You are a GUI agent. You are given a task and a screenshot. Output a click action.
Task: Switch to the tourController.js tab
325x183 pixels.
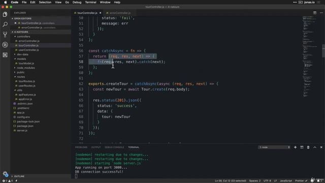pyautogui.click(x=87, y=13)
